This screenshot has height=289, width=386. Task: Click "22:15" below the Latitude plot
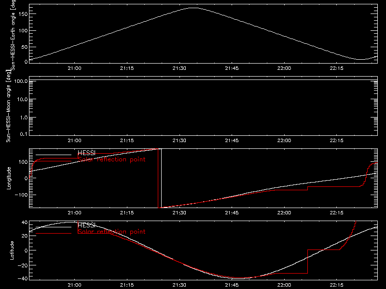pyautogui.click(x=336, y=285)
